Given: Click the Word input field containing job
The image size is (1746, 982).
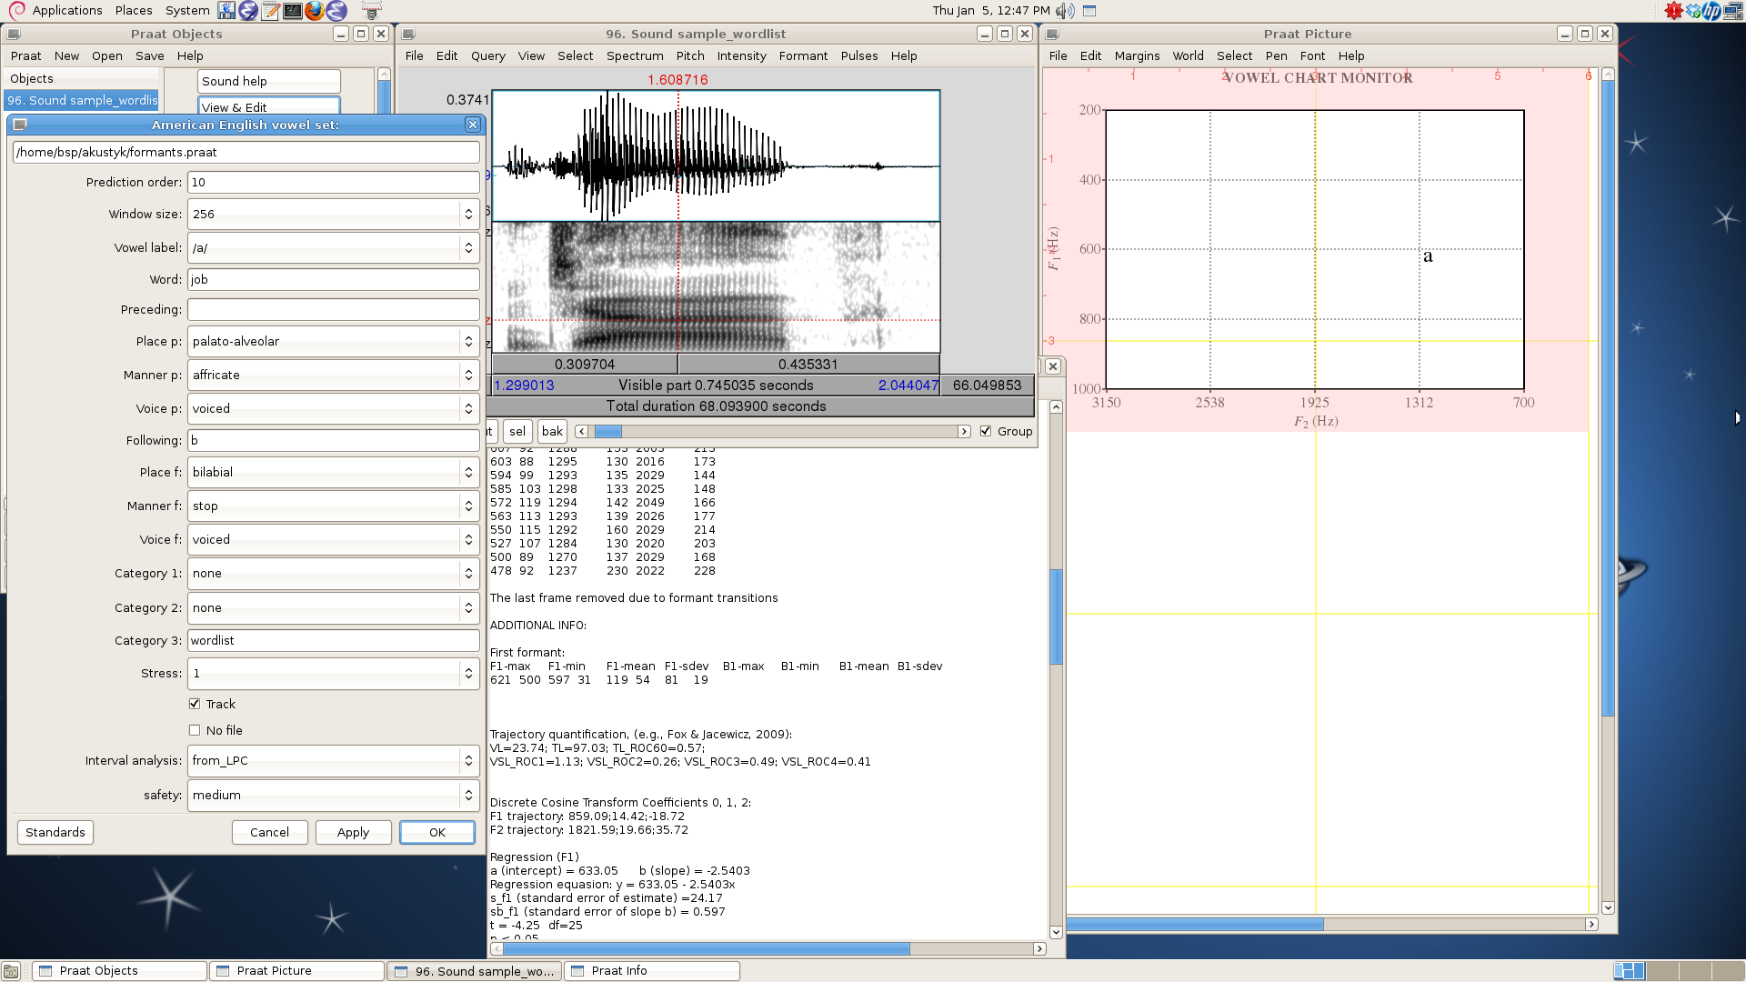Looking at the screenshot, I should 333,279.
